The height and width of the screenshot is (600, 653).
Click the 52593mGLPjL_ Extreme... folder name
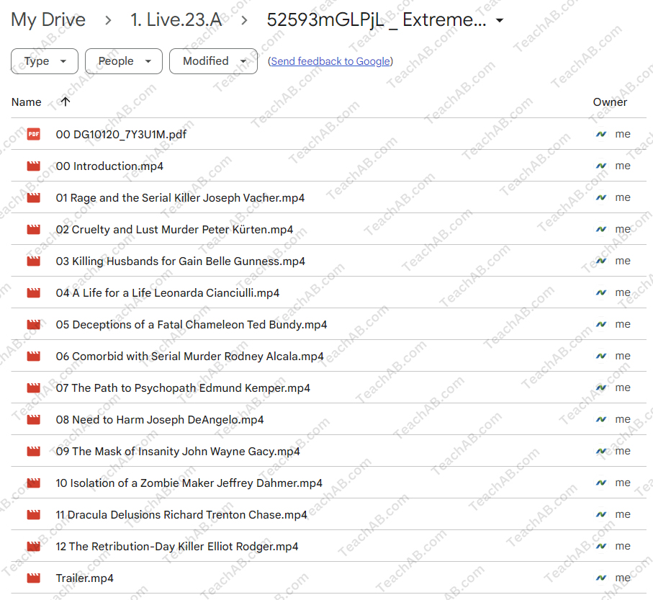377,19
